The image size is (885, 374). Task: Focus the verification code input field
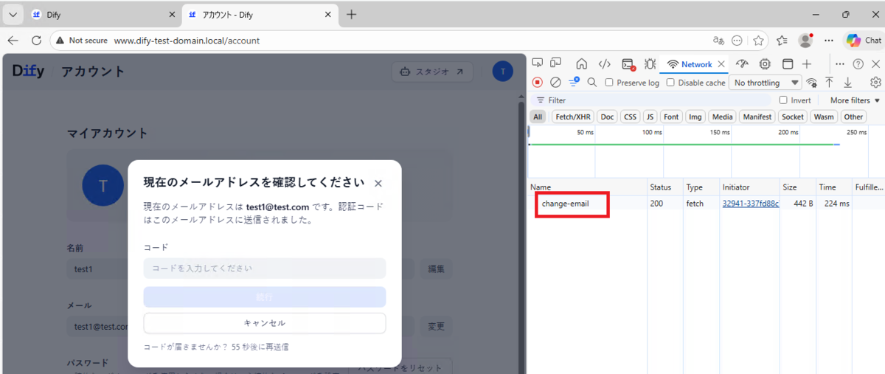coord(265,269)
